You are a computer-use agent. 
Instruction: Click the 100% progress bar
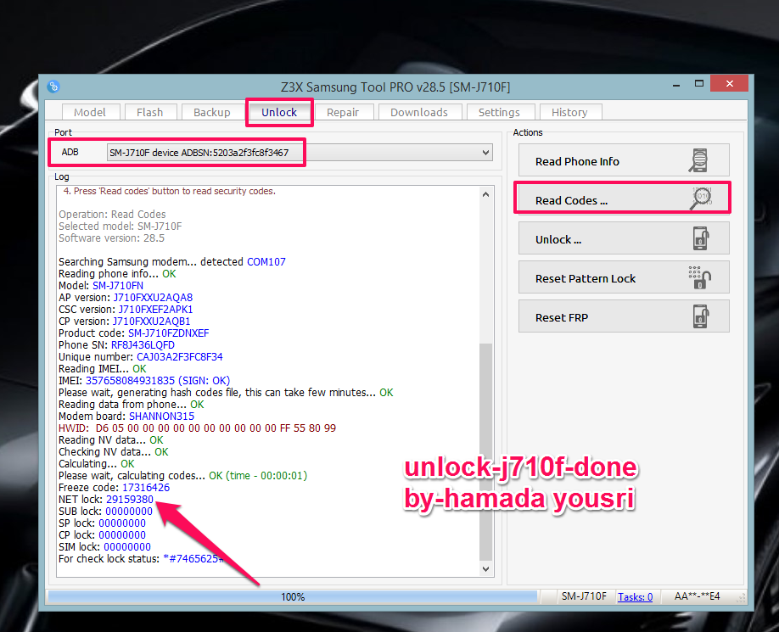tap(293, 596)
